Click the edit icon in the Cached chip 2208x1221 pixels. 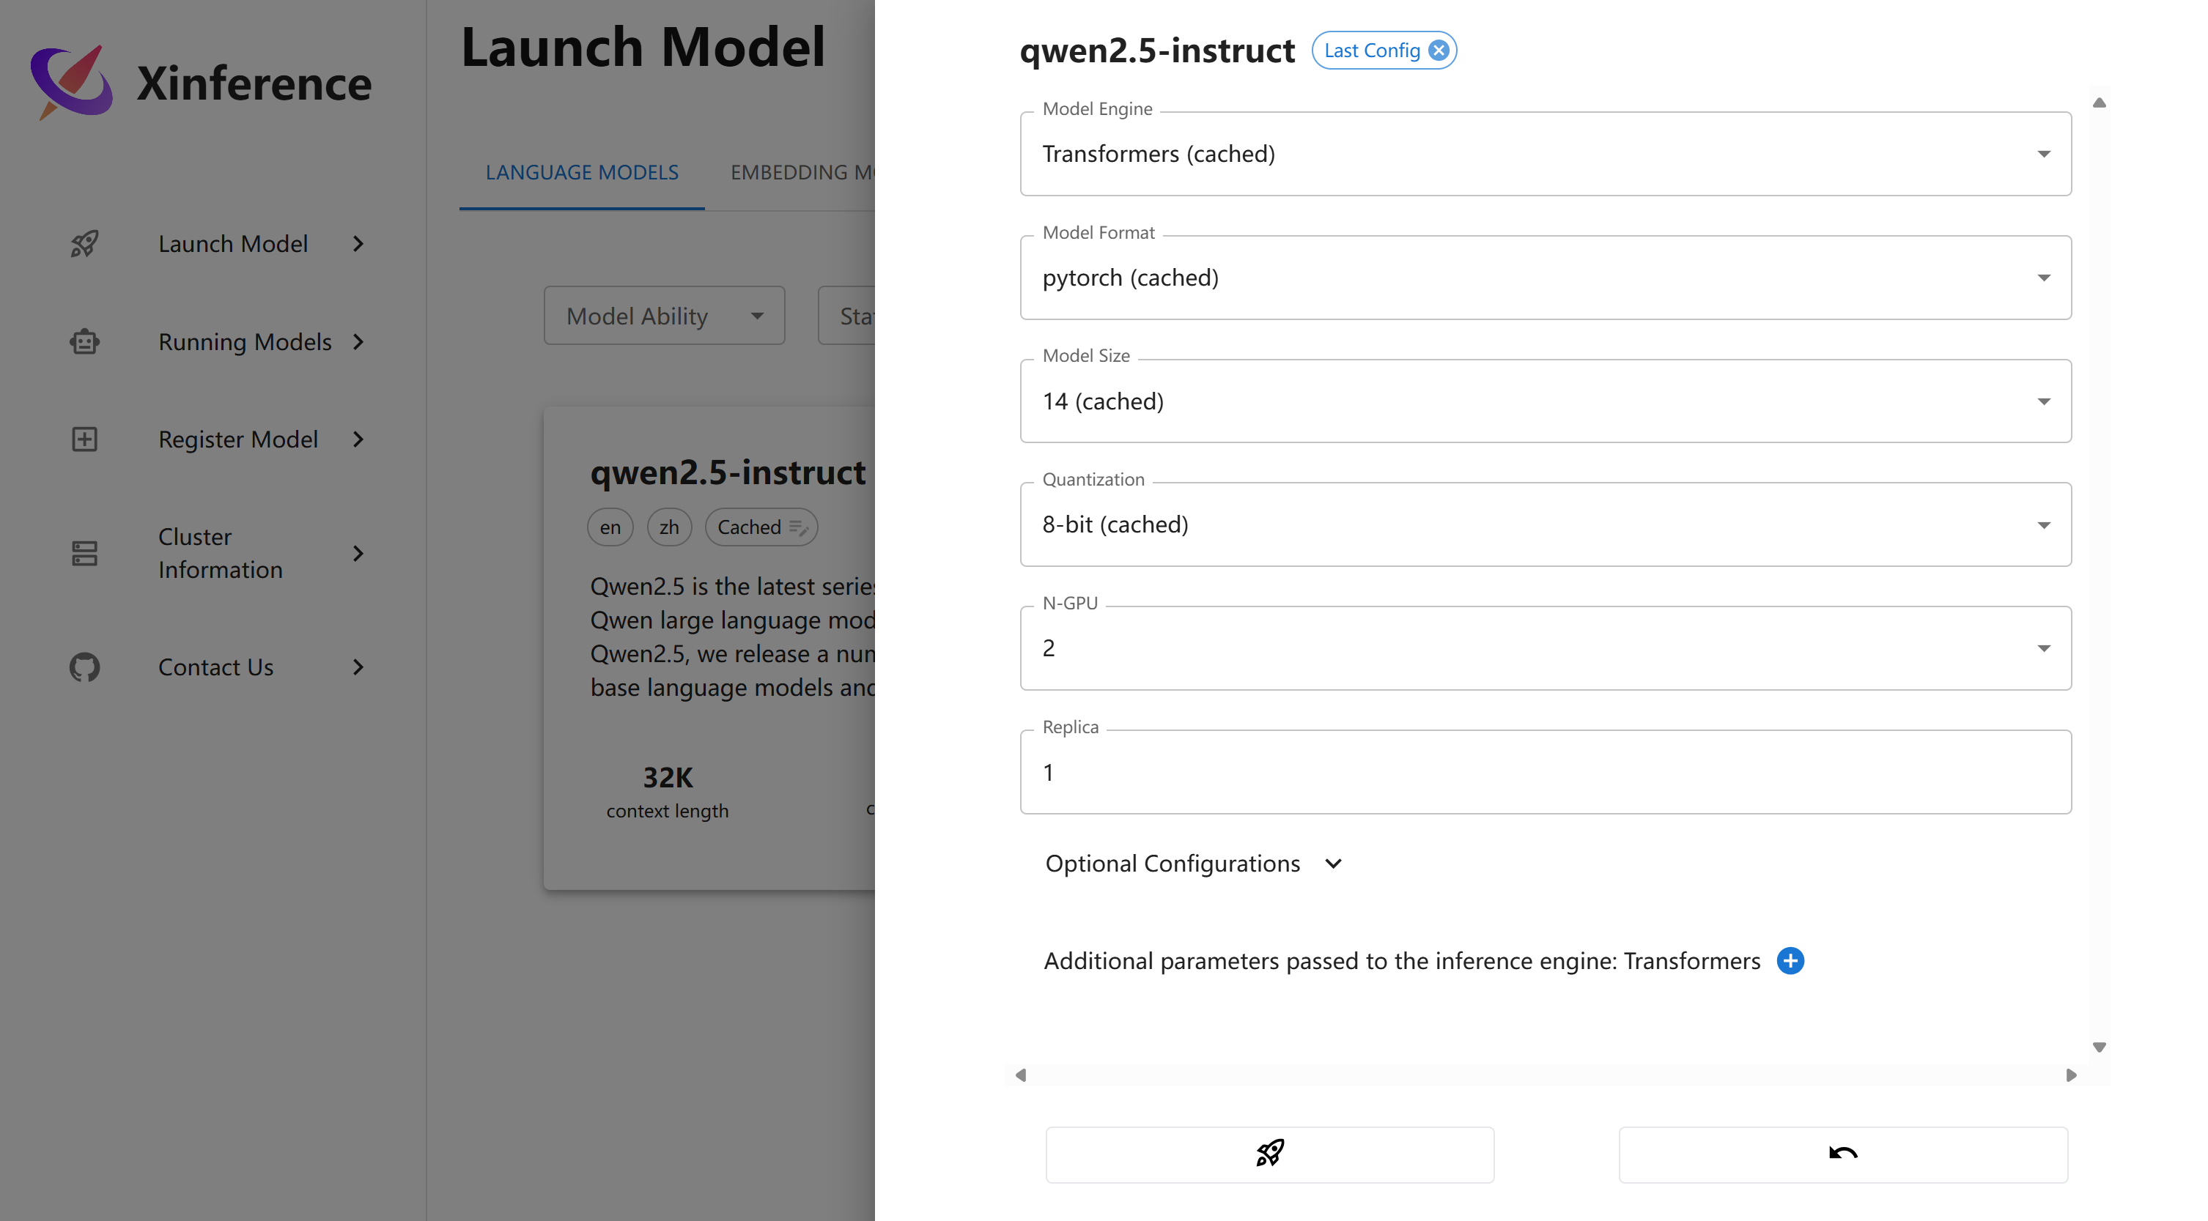(x=799, y=528)
